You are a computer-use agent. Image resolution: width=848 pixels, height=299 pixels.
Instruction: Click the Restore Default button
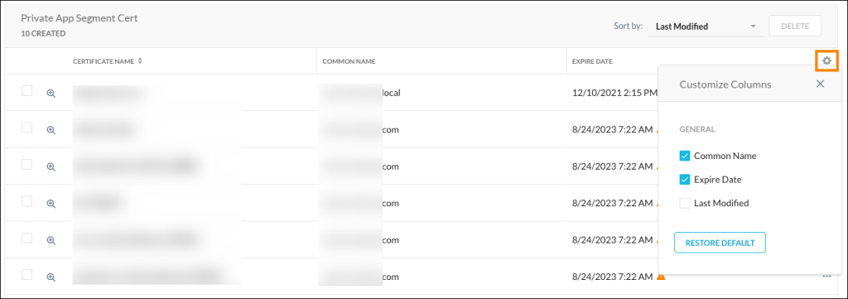(x=720, y=243)
